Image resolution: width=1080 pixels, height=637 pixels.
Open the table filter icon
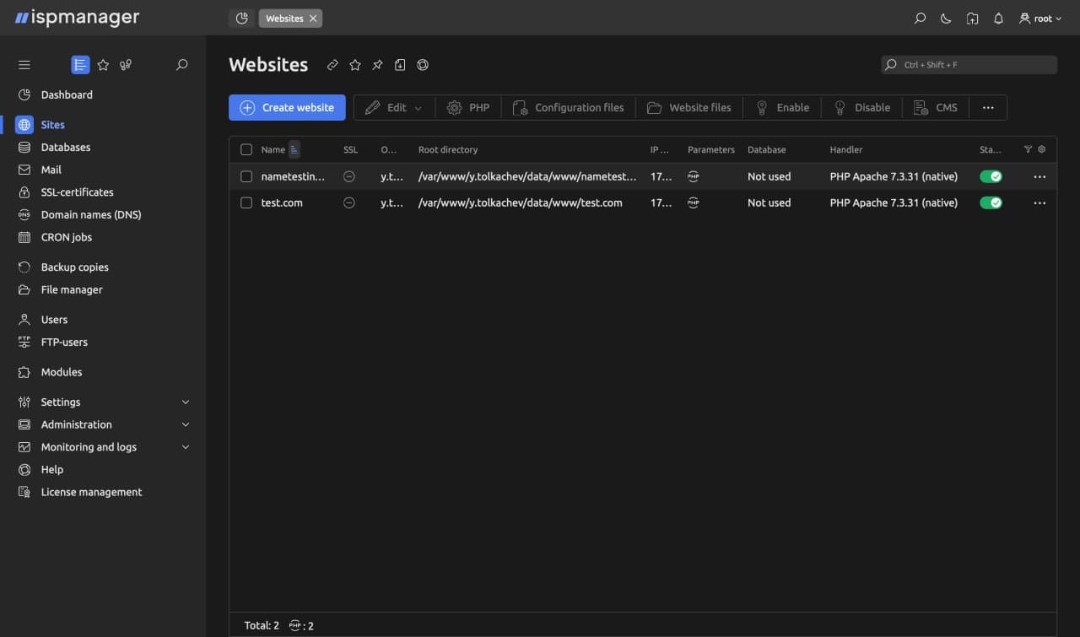click(x=1028, y=149)
